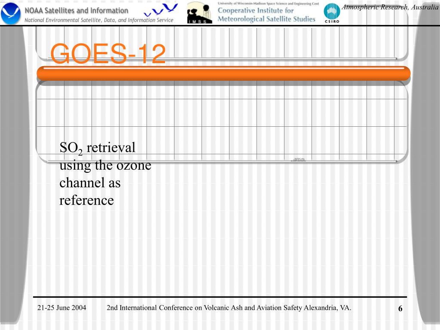Click University of Wisconsin-Madison header line
Viewport: 440px width, 330px height.
(x=268, y=3)
